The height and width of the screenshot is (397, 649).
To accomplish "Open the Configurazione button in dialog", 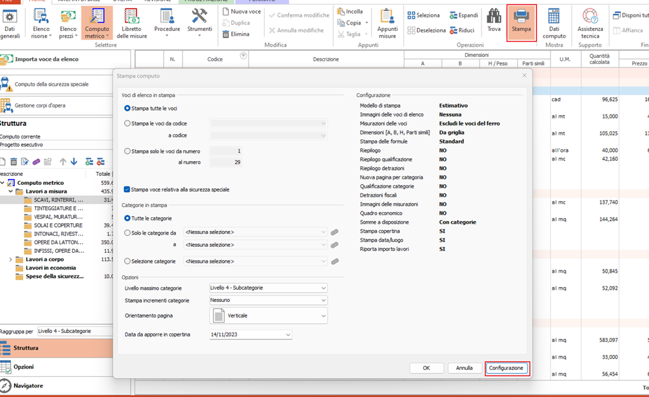I will [x=506, y=368].
